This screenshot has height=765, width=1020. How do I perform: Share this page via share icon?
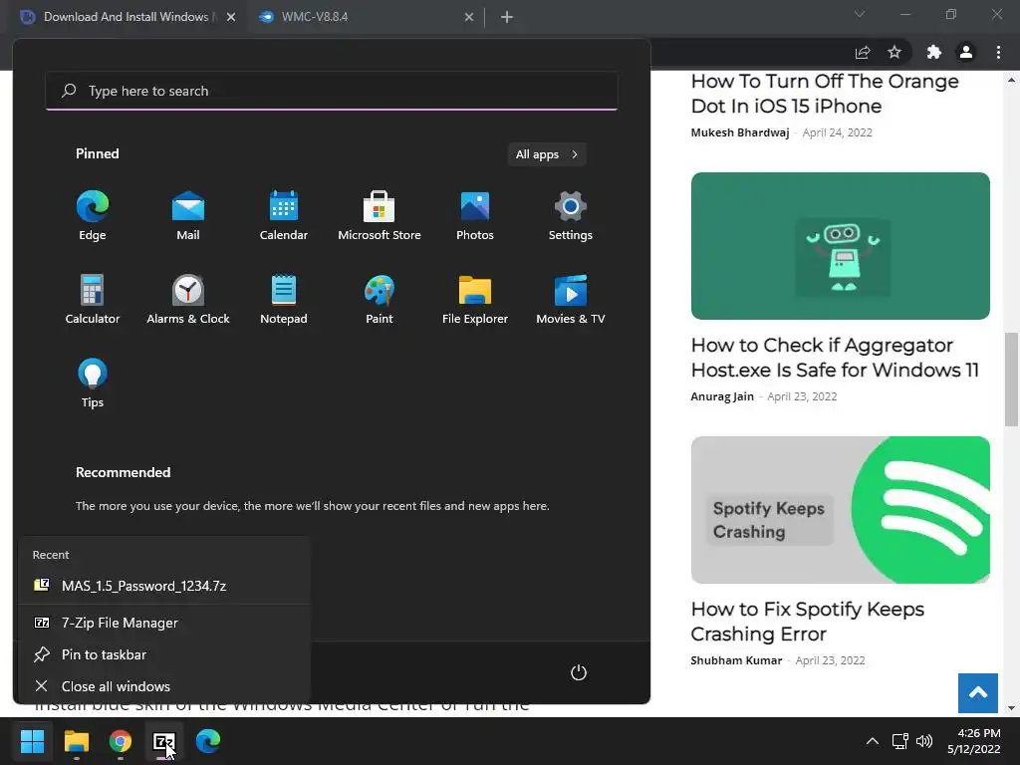pos(863,52)
